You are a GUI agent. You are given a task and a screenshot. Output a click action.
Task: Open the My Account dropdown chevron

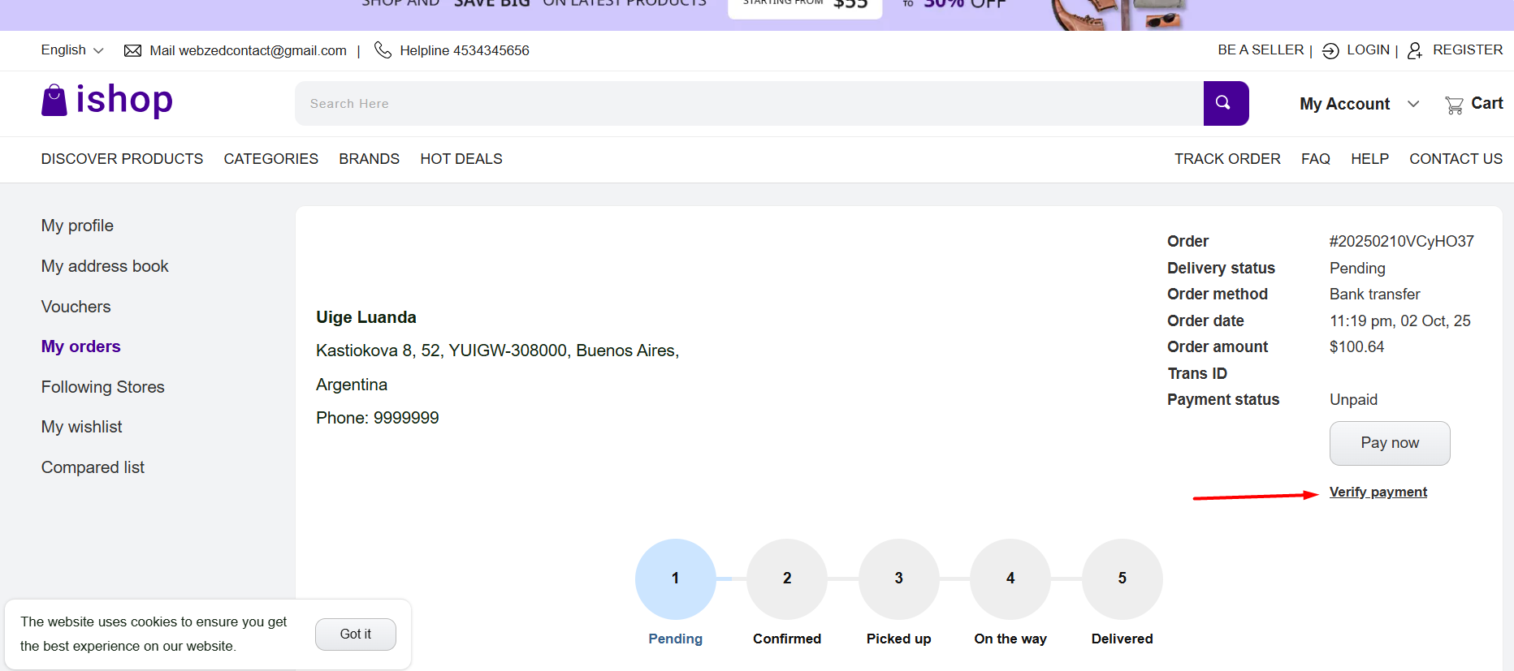tap(1413, 104)
